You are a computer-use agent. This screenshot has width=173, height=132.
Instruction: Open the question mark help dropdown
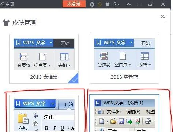point(116,4)
